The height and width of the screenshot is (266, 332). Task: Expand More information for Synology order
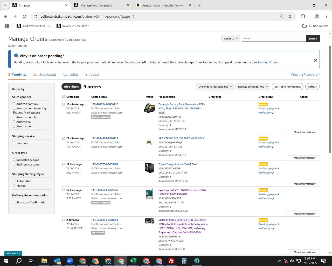tap(304, 214)
